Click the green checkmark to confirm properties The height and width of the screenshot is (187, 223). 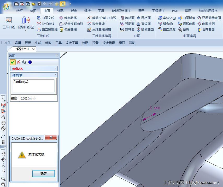[x=13, y=62]
